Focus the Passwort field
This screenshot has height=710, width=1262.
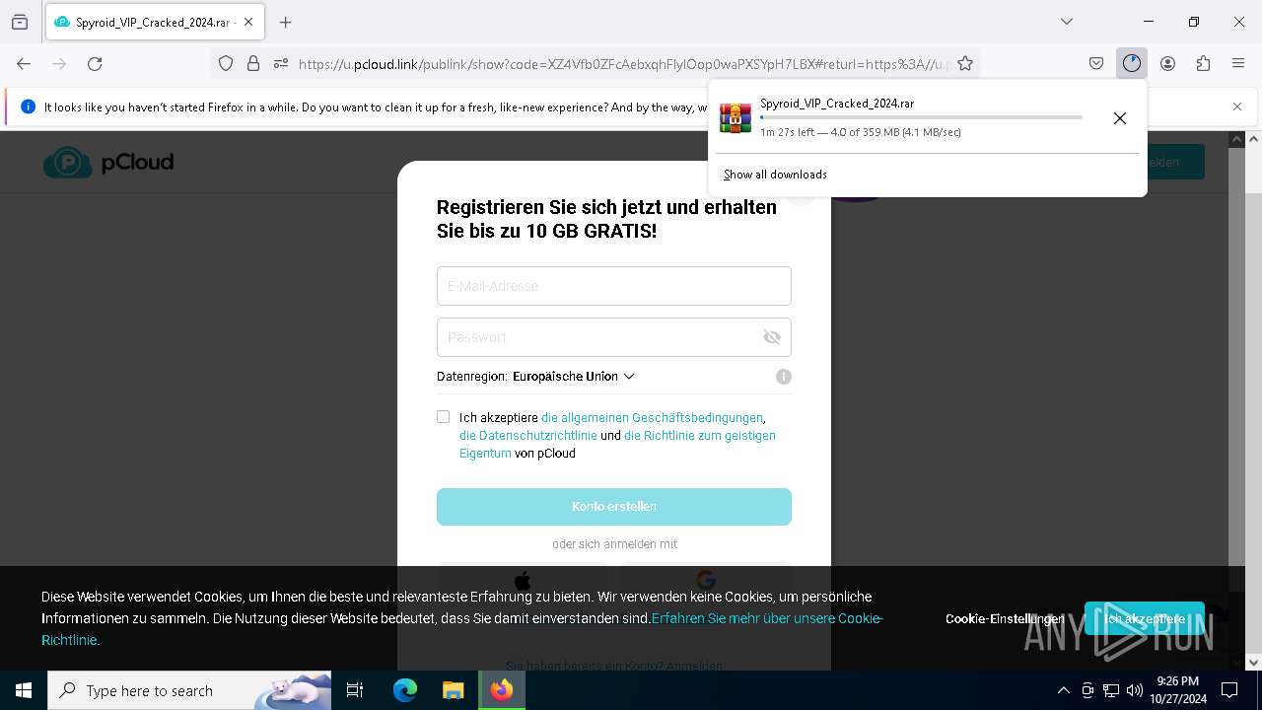(x=614, y=337)
